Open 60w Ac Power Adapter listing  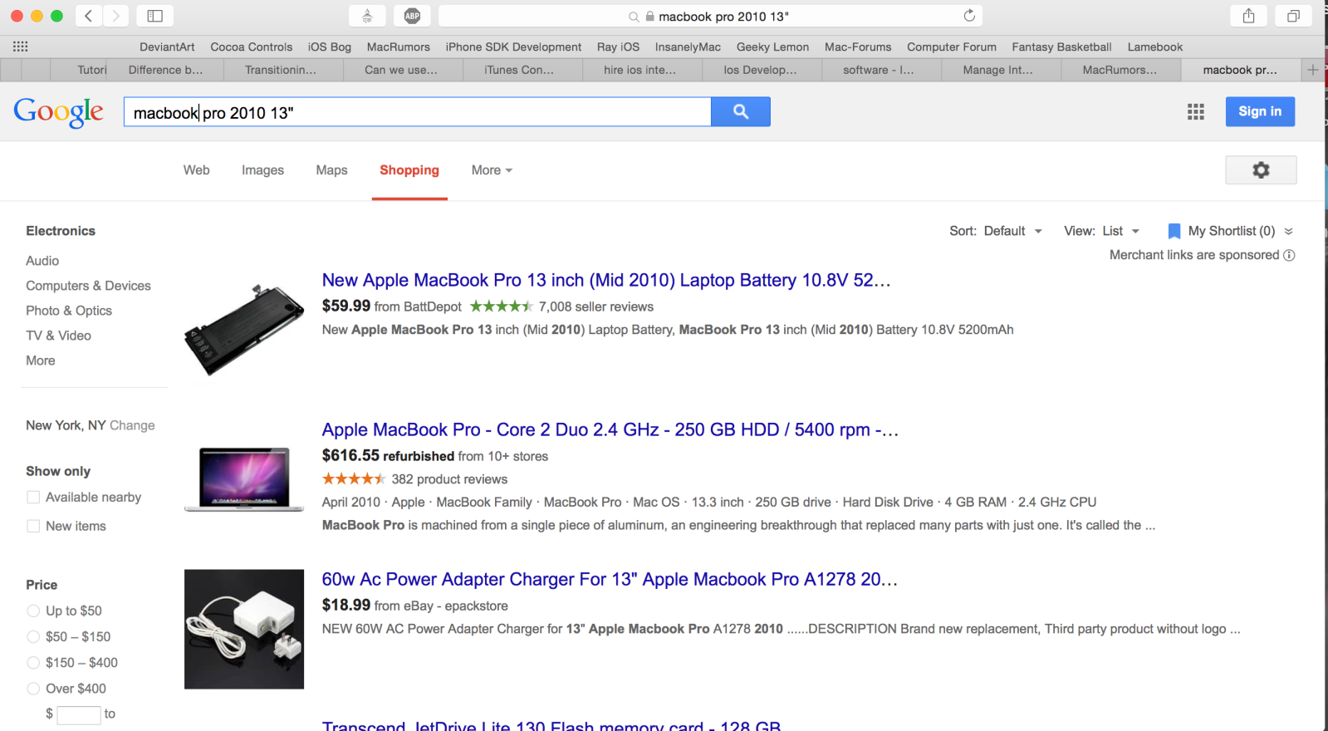[610, 580]
